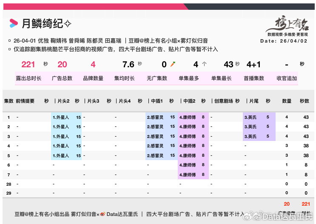316x224 pixels.
Task: Click the red 221 total below the table
Action: 306,204
